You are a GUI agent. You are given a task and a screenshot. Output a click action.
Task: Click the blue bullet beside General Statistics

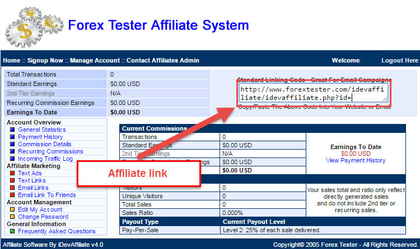coord(12,130)
